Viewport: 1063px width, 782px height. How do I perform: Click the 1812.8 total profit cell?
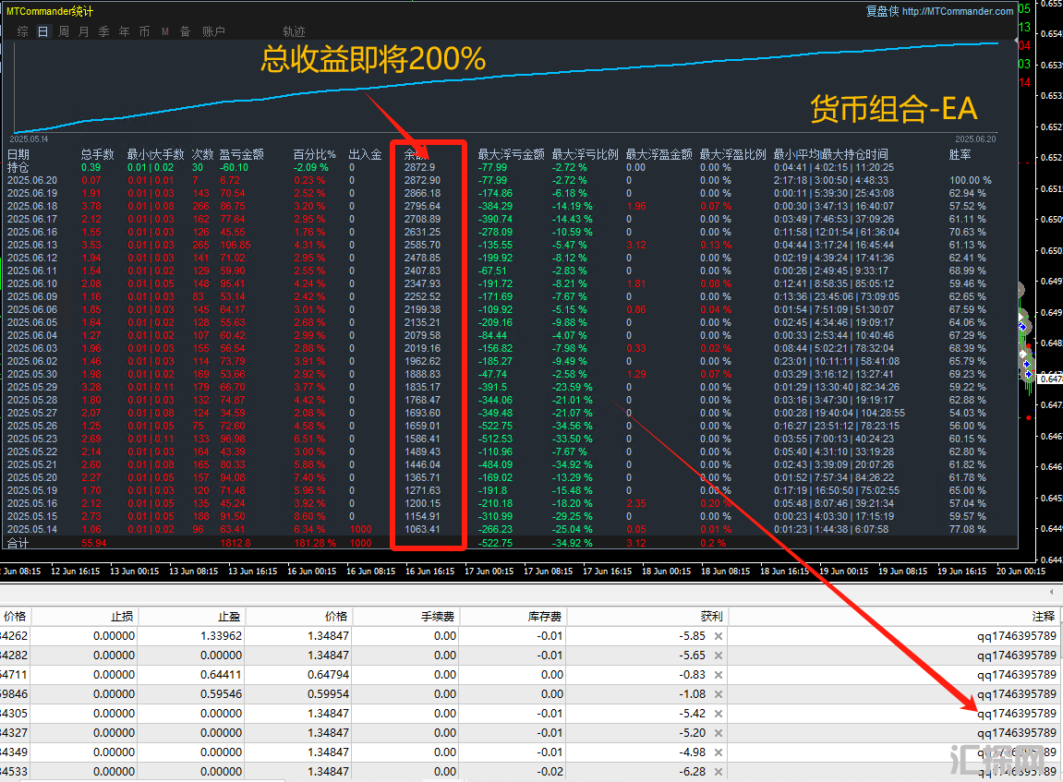(x=236, y=543)
